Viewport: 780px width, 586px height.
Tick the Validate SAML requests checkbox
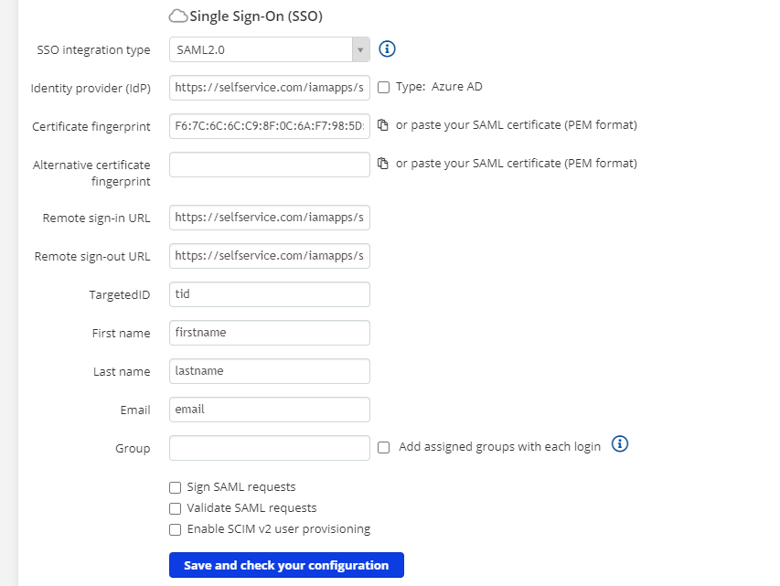coord(176,508)
